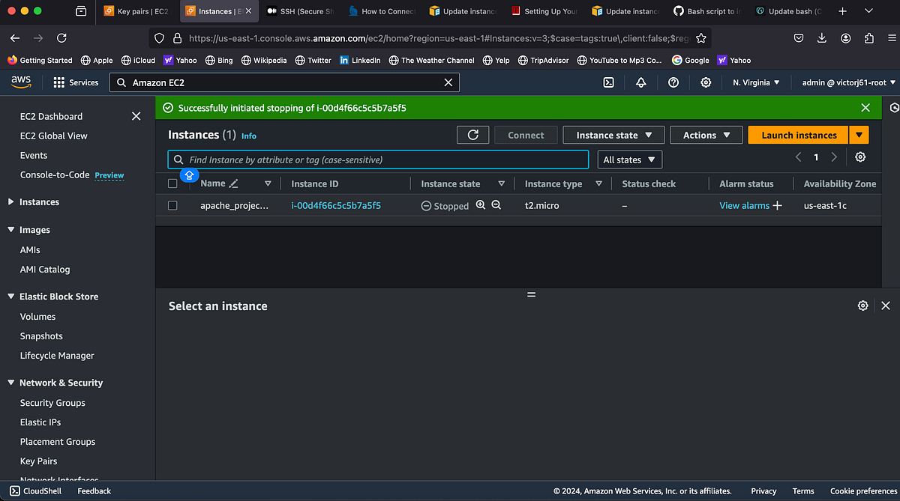Open the notifications bell
900x501 pixels.
640,82
